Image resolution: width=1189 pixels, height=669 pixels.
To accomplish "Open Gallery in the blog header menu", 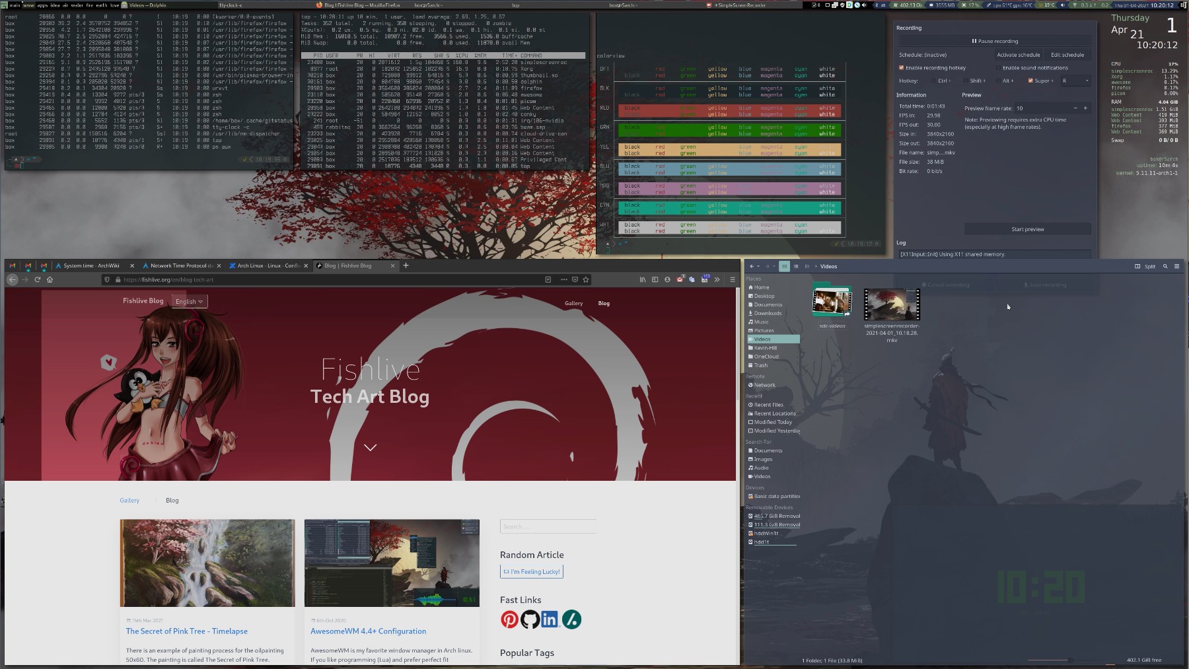I will [573, 303].
